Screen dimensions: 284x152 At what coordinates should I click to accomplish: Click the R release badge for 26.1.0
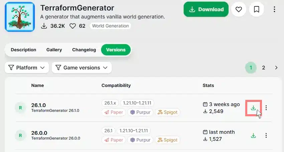(x=20, y=108)
